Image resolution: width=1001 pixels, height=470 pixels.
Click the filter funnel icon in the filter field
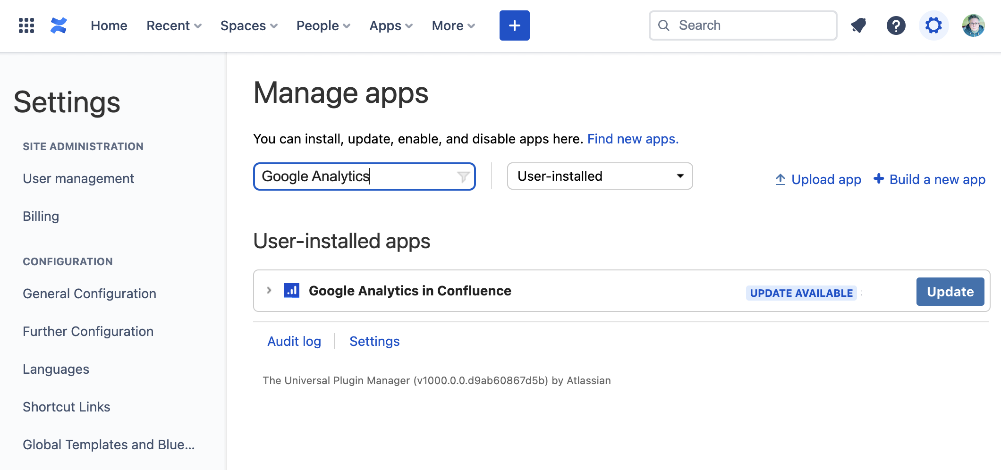[463, 177]
